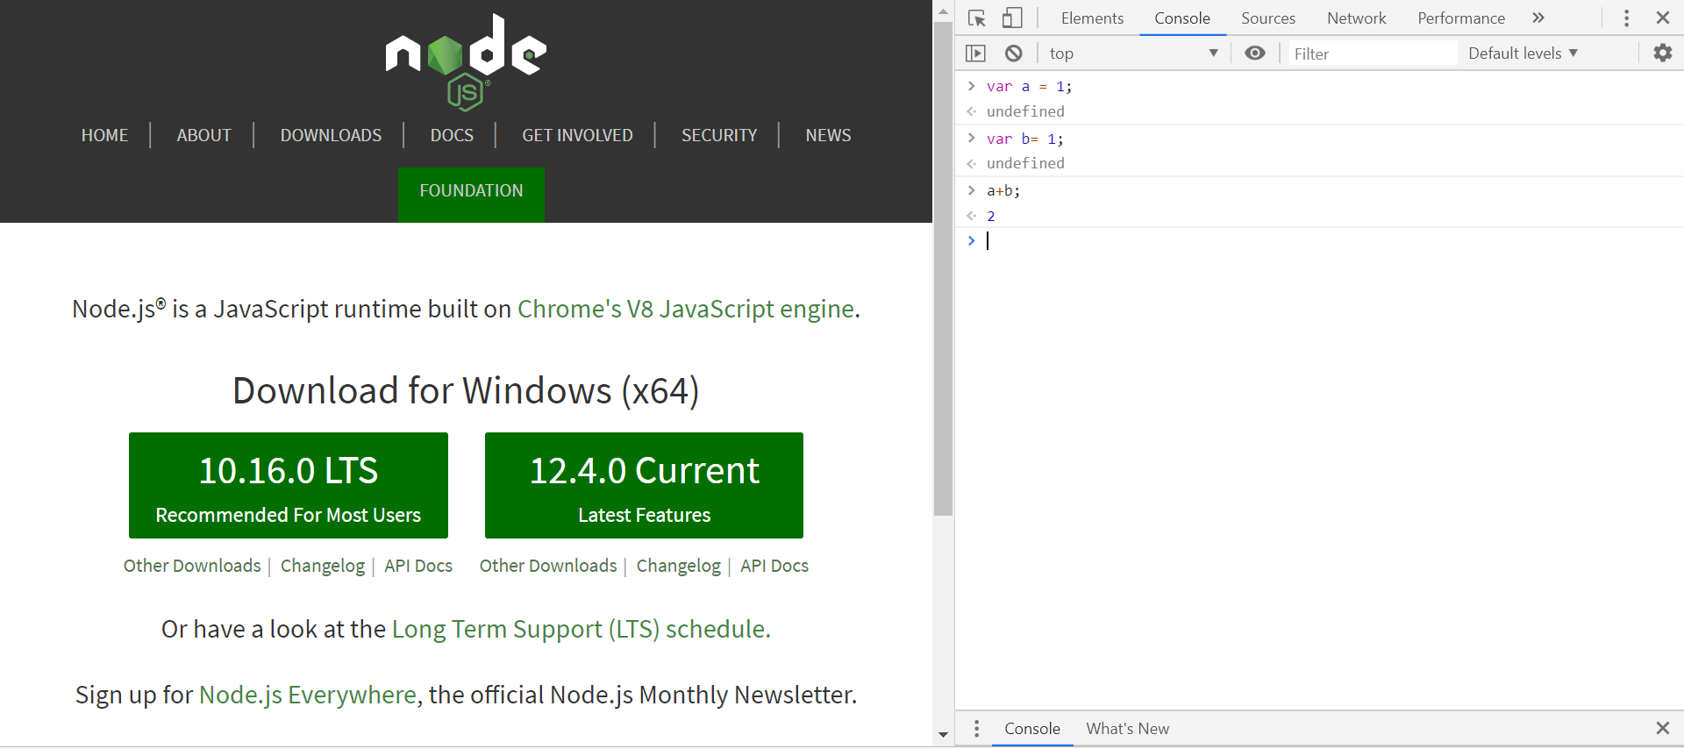Image resolution: width=1684 pixels, height=749 pixels.
Task: Switch to the Sources tab
Action: pos(1268,18)
